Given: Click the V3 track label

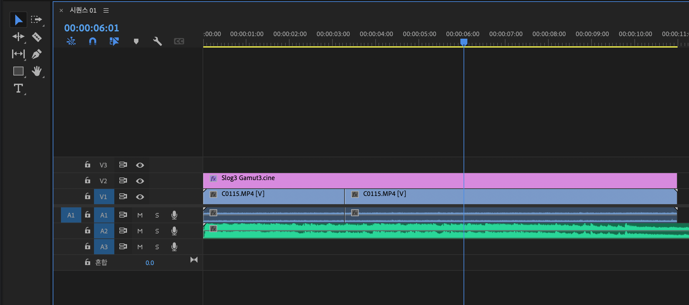Looking at the screenshot, I should coord(103,165).
